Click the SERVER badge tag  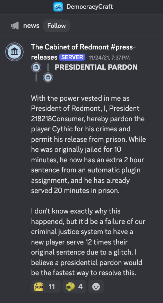[72, 57]
